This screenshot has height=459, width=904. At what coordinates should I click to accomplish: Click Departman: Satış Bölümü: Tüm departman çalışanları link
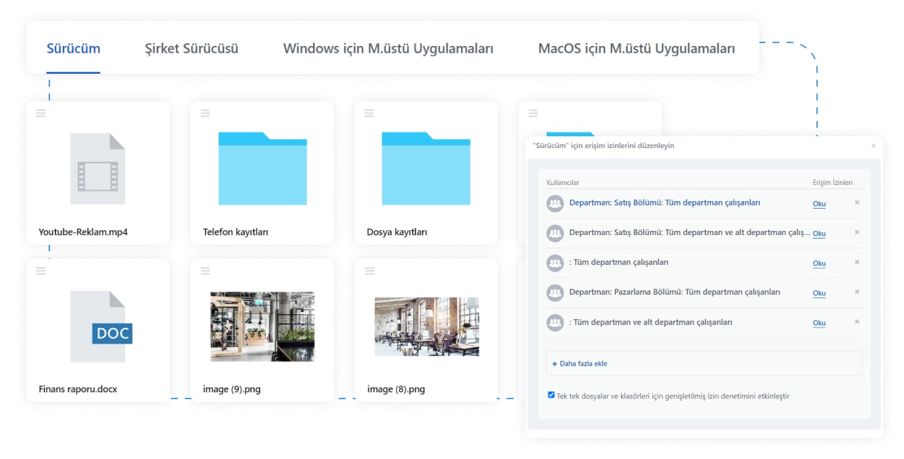(x=664, y=203)
